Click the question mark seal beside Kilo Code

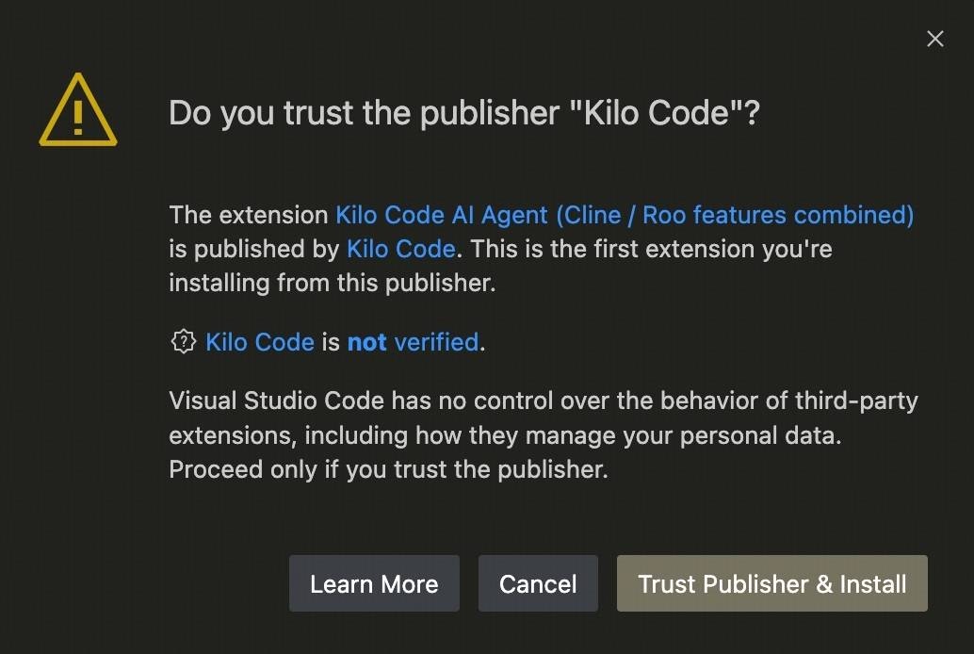183,342
